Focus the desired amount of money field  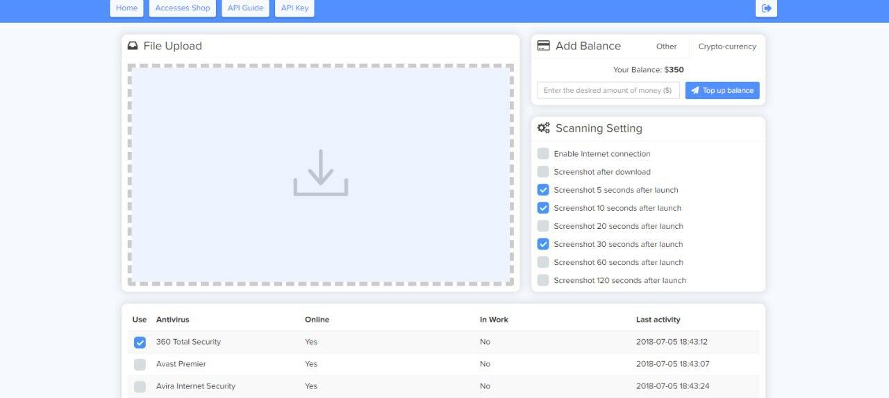(608, 91)
